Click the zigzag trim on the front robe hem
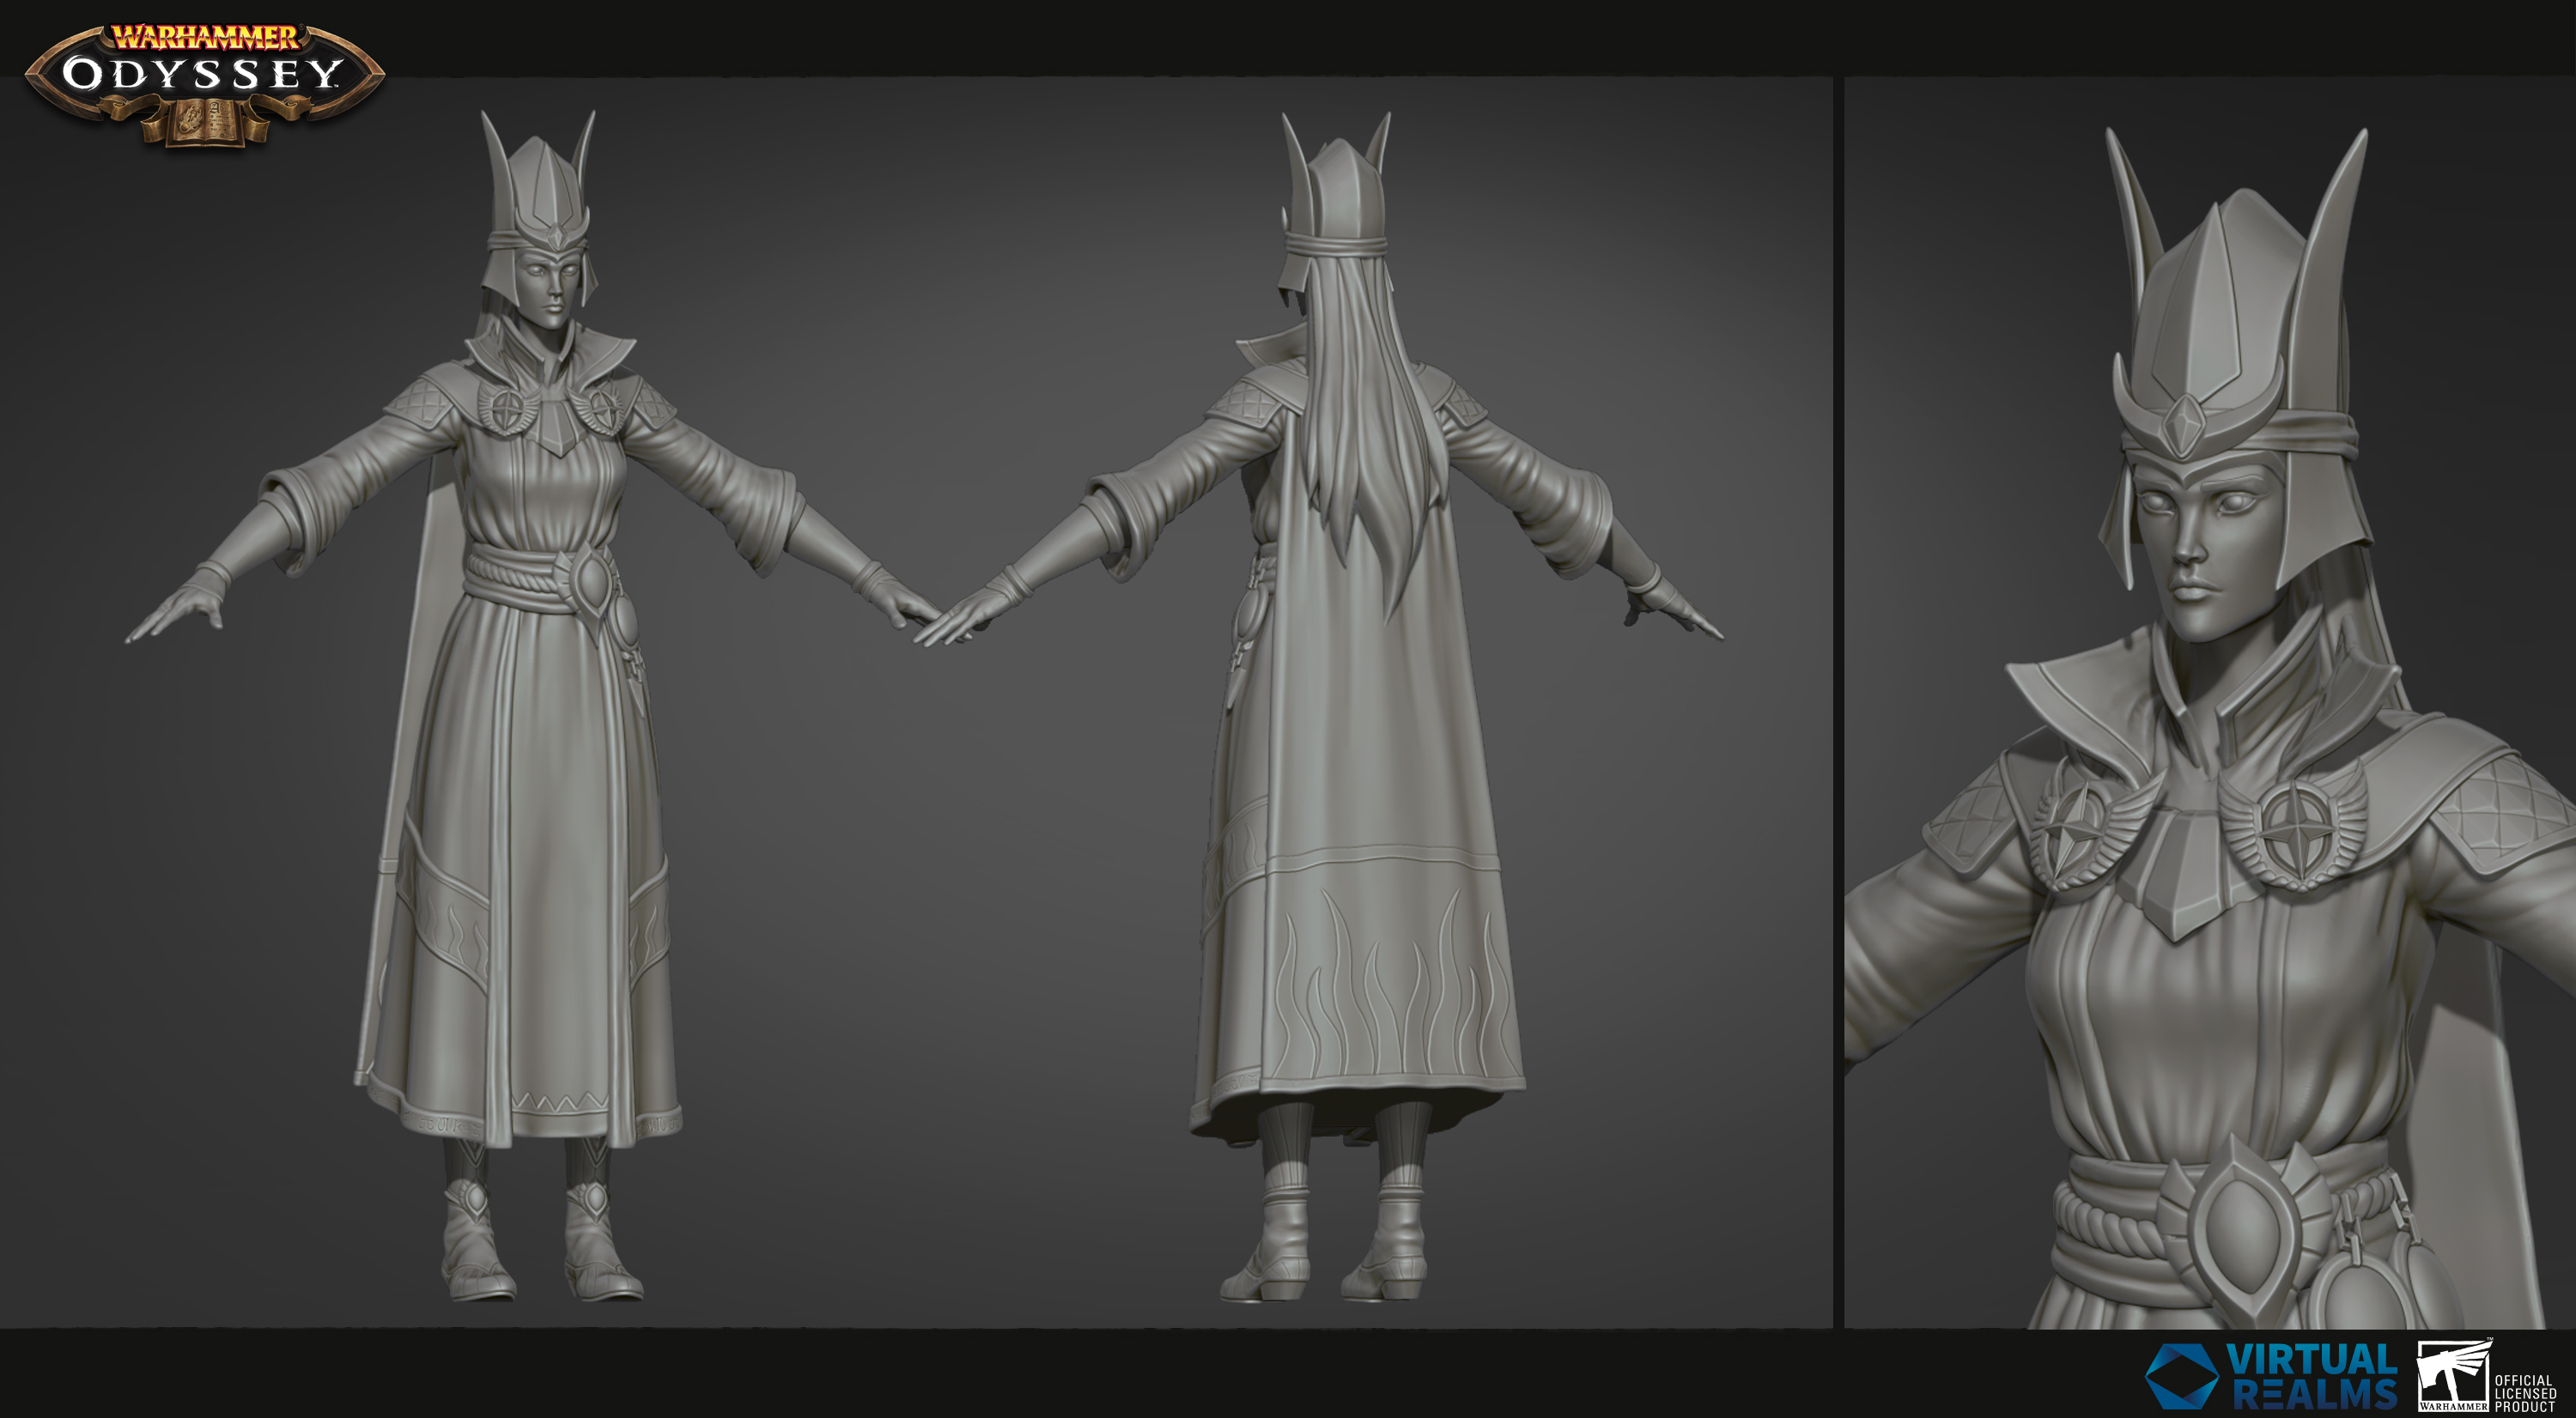 coord(560,1102)
